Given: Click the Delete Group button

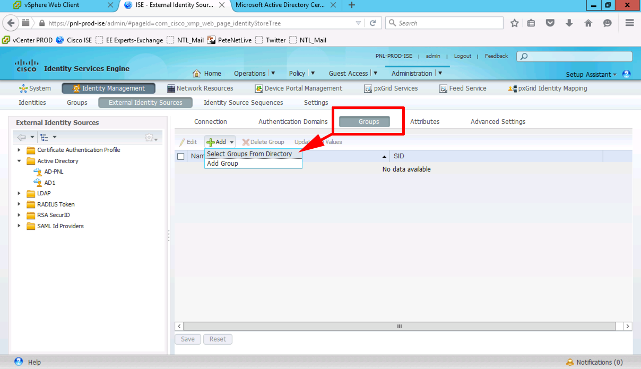Looking at the screenshot, I should (263, 142).
